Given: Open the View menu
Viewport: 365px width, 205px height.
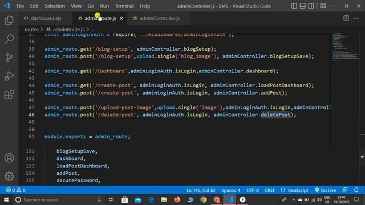Looking at the screenshot, I should (x=76, y=6).
